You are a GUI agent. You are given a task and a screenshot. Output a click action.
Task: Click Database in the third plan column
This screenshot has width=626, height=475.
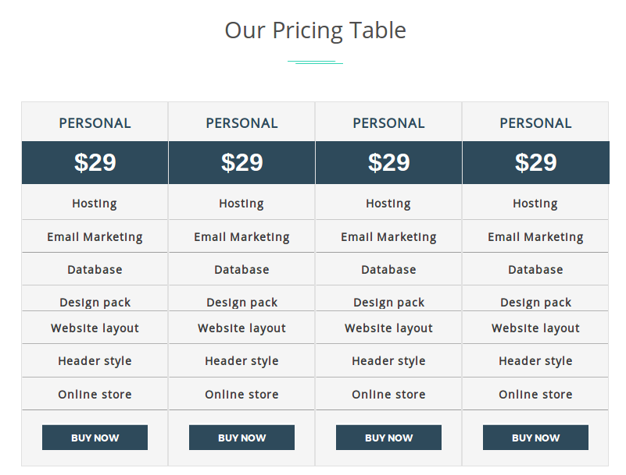[388, 270]
